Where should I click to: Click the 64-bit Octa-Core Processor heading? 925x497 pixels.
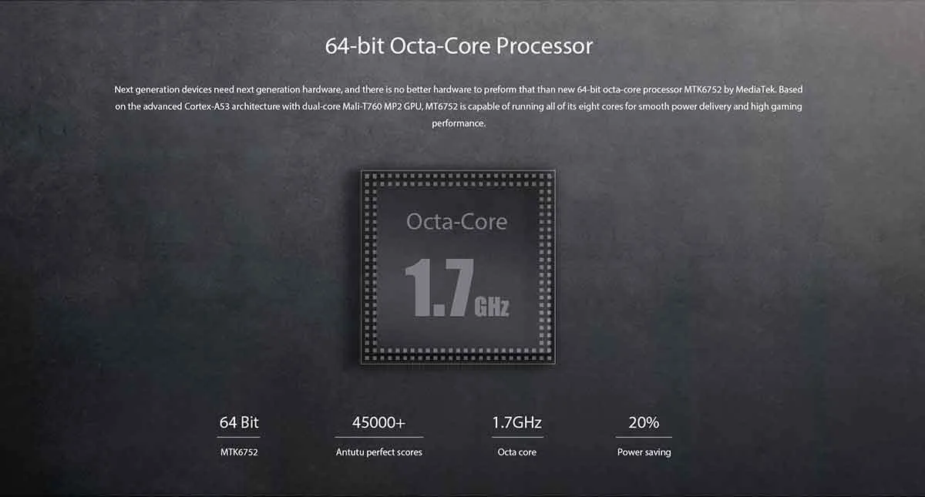[459, 45]
